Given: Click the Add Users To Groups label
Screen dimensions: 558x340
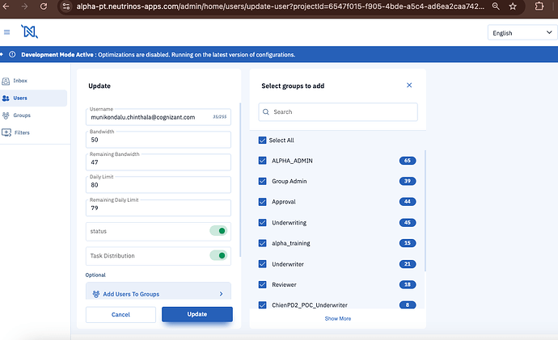Looking at the screenshot, I should [x=131, y=294].
